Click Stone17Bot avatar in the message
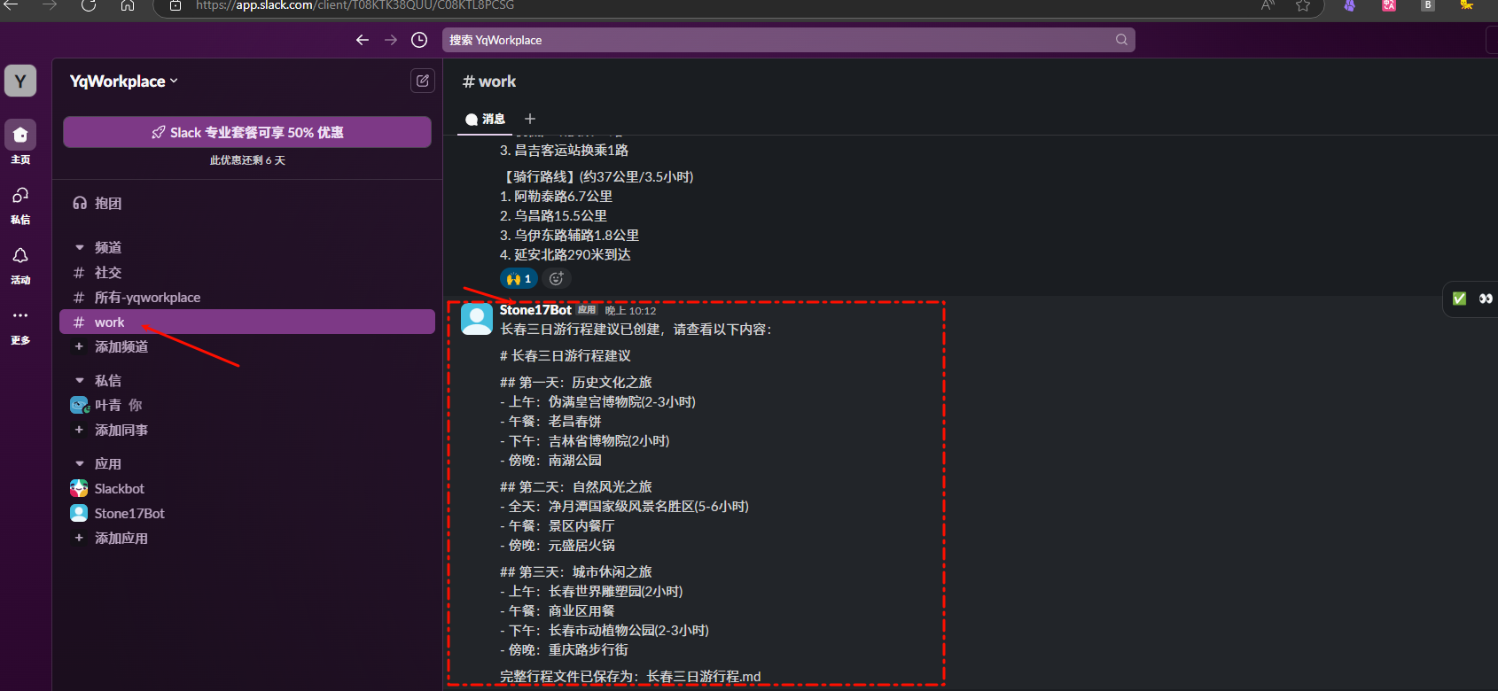 (x=477, y=319)
